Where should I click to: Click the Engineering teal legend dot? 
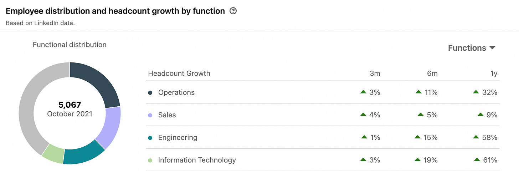(150, 138)
